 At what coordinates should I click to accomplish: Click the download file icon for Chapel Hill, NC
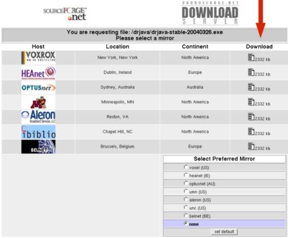point(251,131)
